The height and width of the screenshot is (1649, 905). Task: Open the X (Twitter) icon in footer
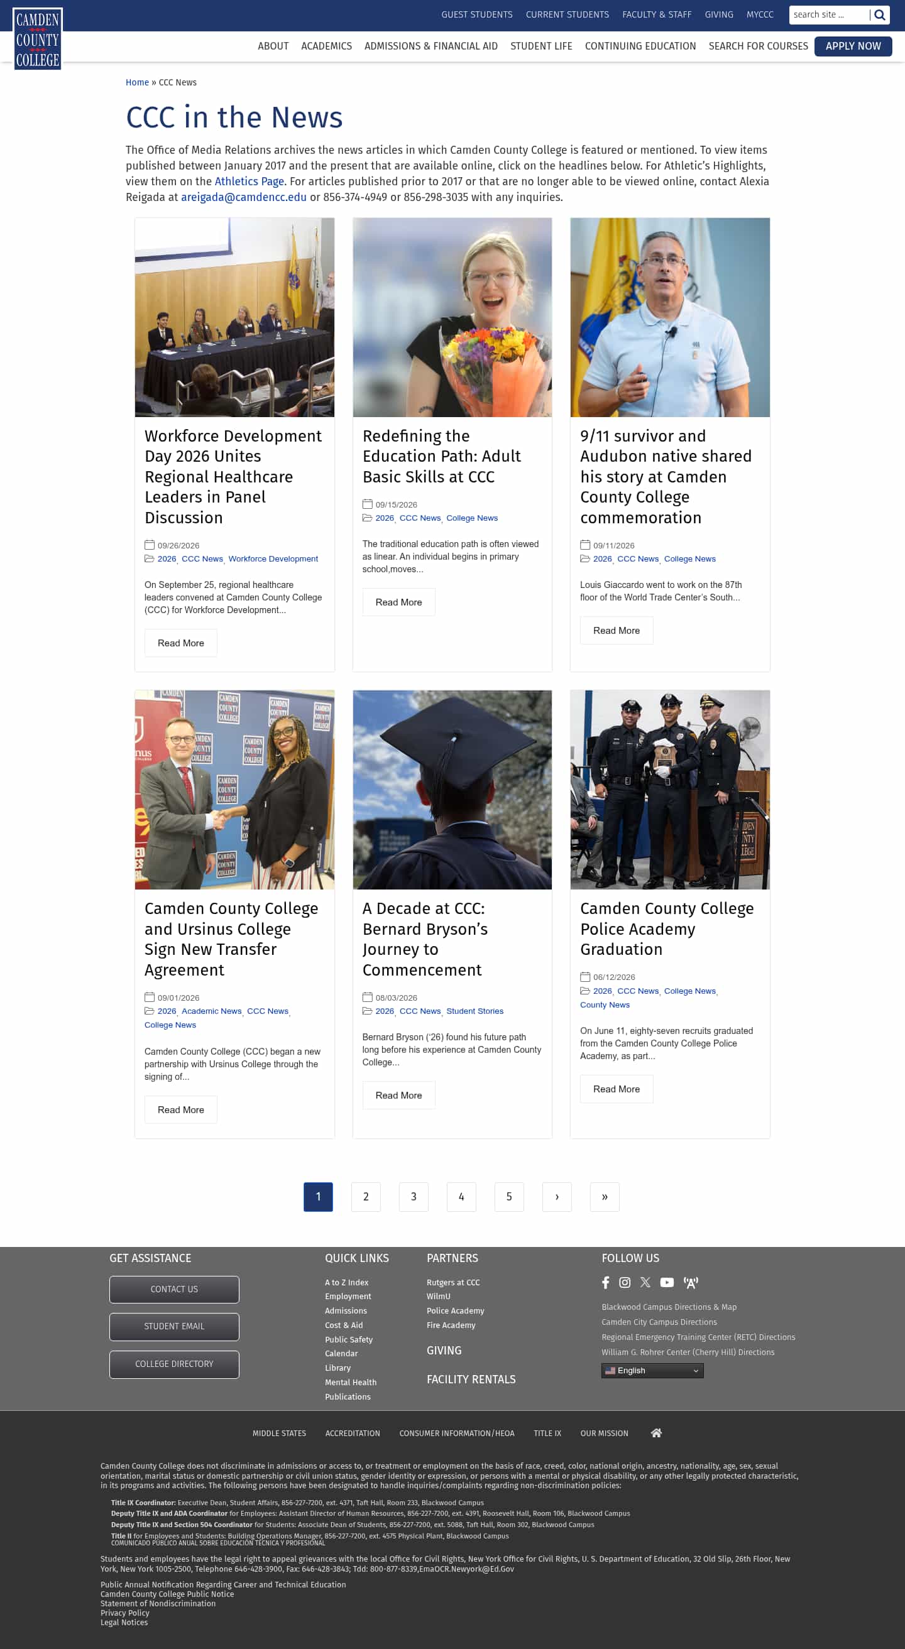click(645, 1282)
